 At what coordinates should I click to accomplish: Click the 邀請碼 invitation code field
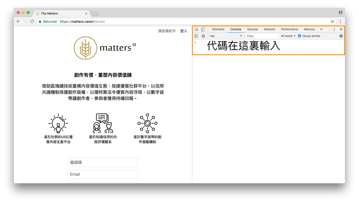click(x=103, y=163)
